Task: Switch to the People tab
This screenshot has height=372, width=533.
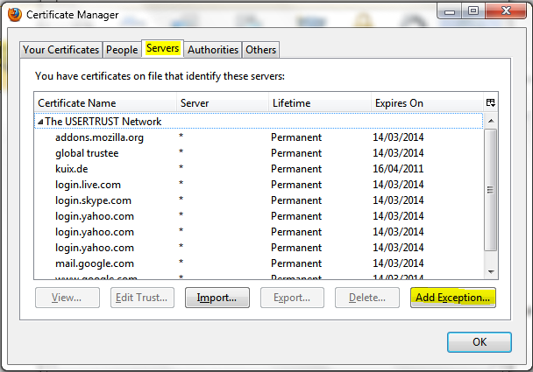Action: tap(122, 50)
